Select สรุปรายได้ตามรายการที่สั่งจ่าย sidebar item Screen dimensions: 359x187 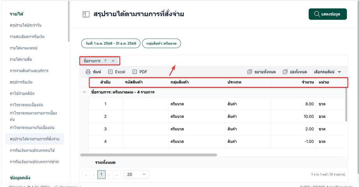tap(35, 139)
